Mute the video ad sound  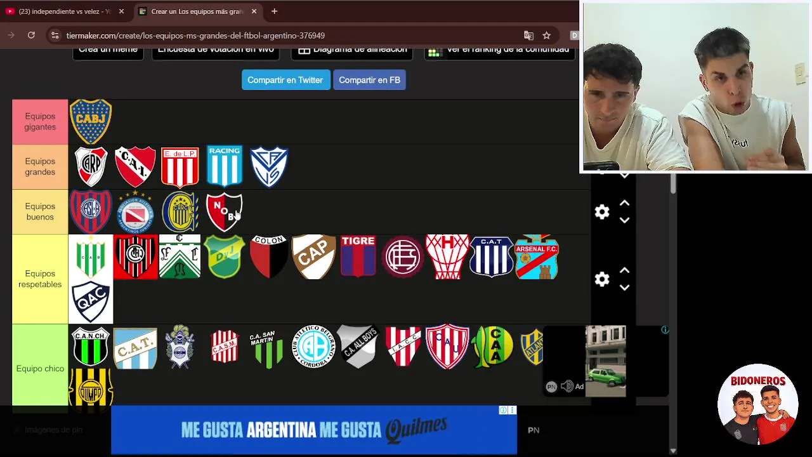click(567, 386)
